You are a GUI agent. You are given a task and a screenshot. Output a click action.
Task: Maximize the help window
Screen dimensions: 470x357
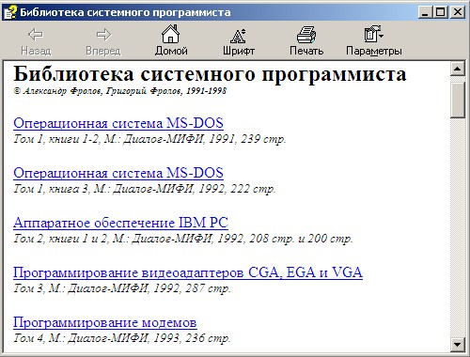click(x=441, y=12)
